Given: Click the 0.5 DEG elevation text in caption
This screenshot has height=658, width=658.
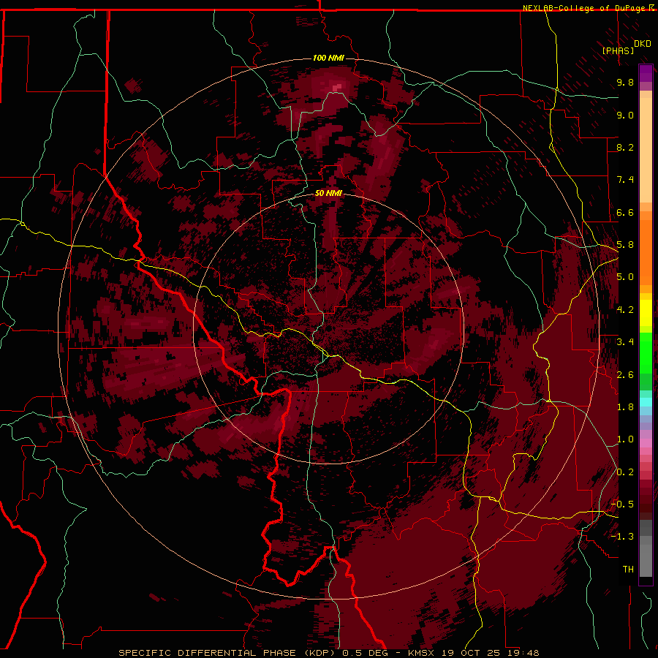Looking at the screenshot, I should coord(366,653).
